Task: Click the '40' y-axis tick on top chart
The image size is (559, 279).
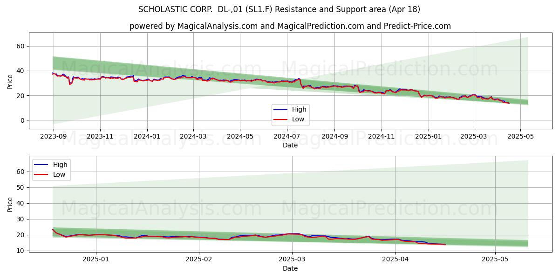Action: (21, 71)
